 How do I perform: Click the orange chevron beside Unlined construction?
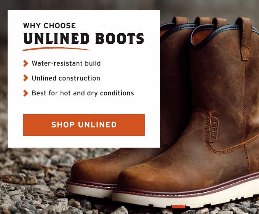click(x=26, y=78)
